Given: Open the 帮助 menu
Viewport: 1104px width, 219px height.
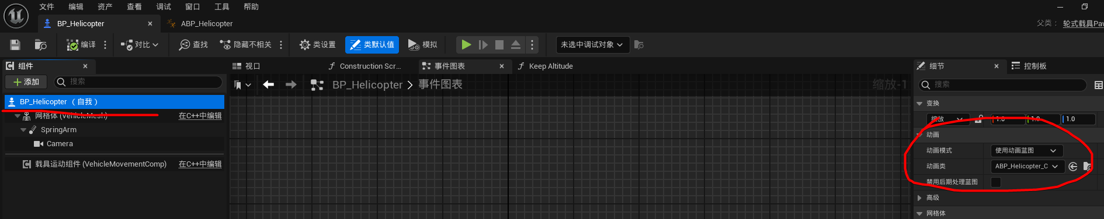Looking at the screenshot, I should (251, 7).
